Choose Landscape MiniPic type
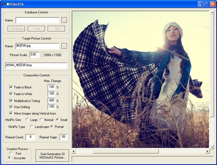Viewport: 217px width, 165px height. [32, 127]
